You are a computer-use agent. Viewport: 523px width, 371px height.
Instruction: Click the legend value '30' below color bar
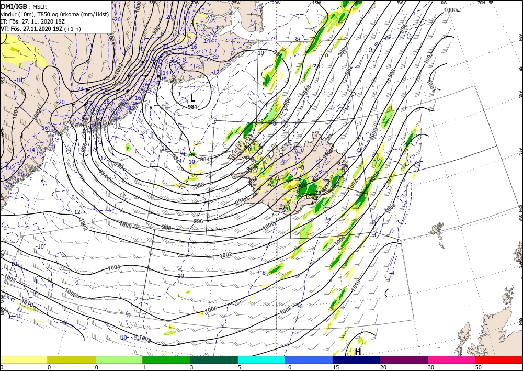tap(430, 367)
